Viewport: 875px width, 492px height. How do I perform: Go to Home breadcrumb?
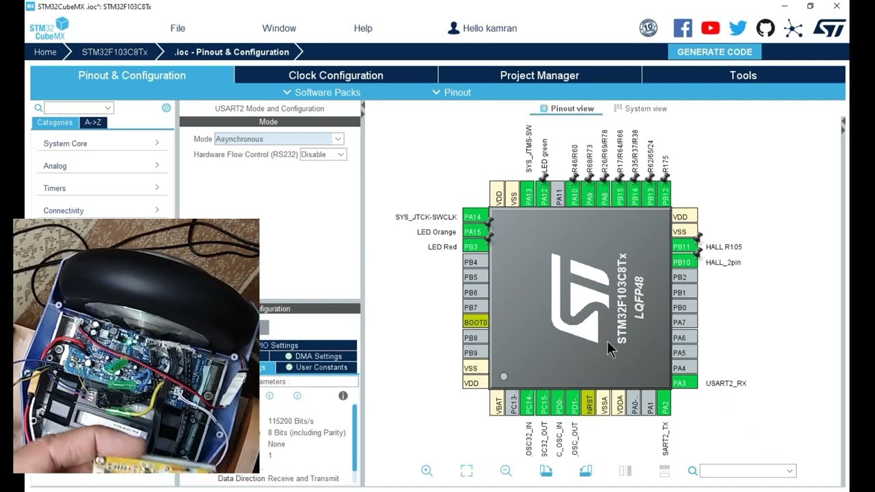45,52
